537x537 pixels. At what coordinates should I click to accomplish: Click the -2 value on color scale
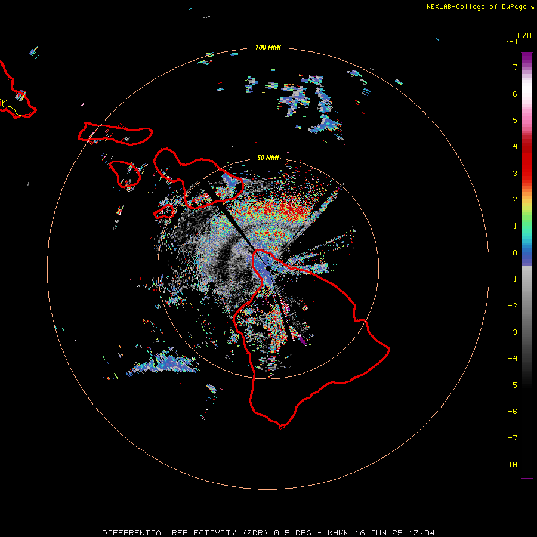tap(513, 305)
